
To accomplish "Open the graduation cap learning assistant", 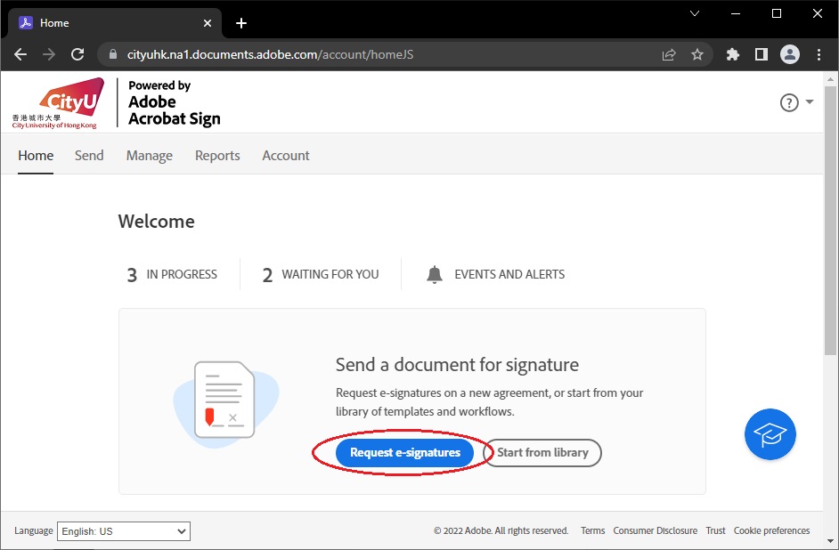I will [x=770, y=434].
